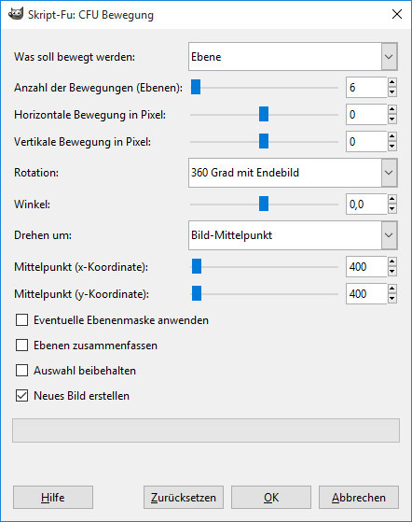Open the Was soll bewegt werden dropdown
Viewport: 412px width, 522px height.
point(293,57)
